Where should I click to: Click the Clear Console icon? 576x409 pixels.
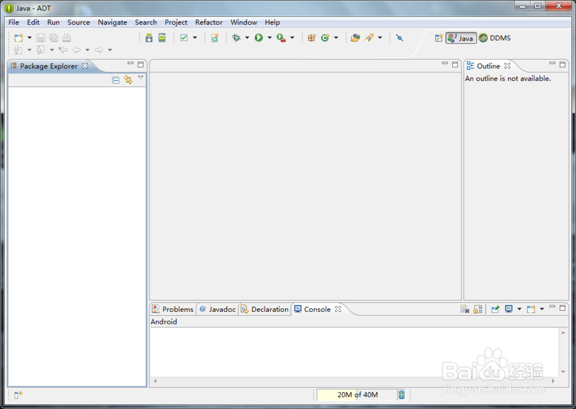point(465,309)
